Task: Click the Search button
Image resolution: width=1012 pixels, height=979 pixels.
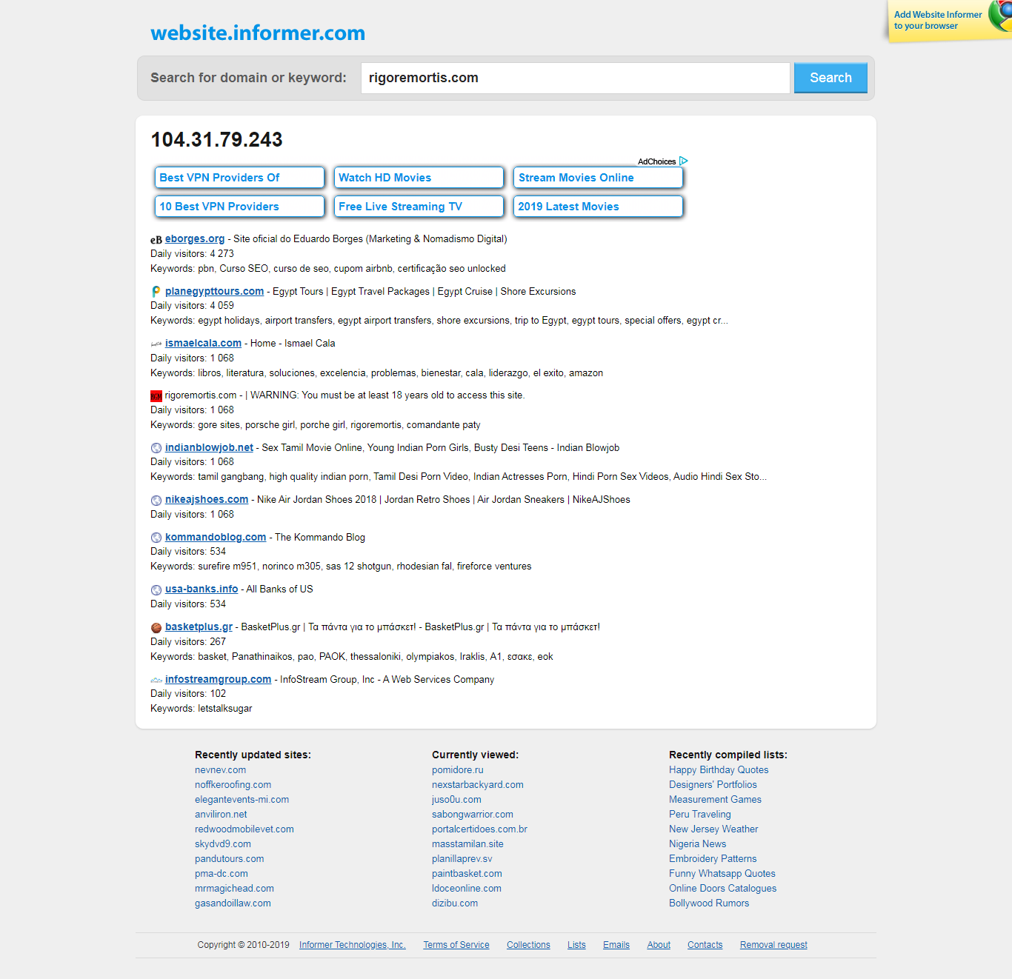Action: (x=830, y=78)
